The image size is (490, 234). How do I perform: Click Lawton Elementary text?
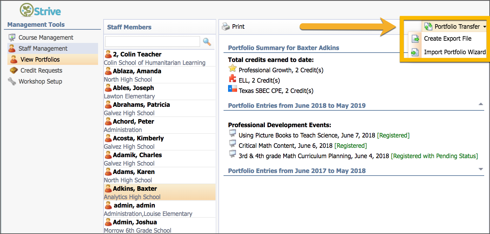click(129, 96)
